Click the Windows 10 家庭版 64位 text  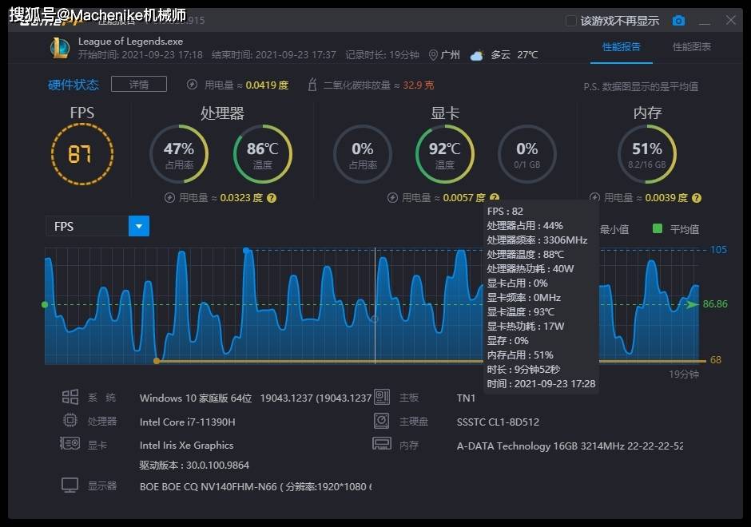tap(196, 398)
